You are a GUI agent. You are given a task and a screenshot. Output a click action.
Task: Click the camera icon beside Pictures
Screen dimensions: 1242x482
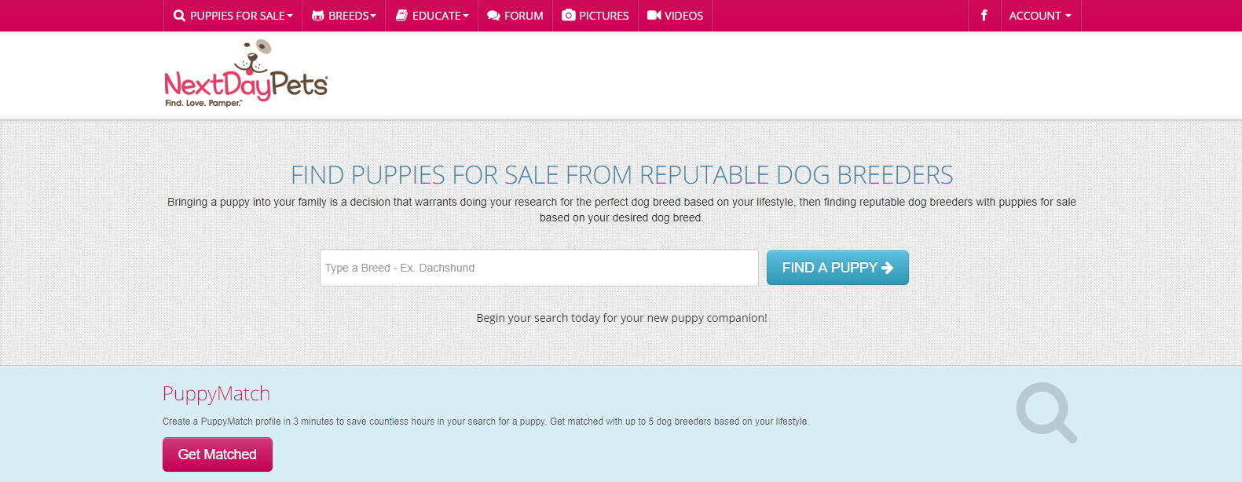point(569,16)
